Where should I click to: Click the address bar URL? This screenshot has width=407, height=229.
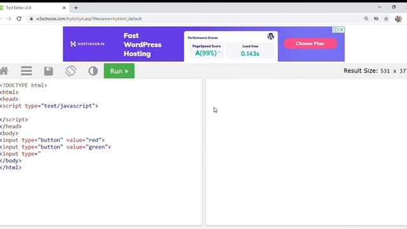(x=89, y=18)
